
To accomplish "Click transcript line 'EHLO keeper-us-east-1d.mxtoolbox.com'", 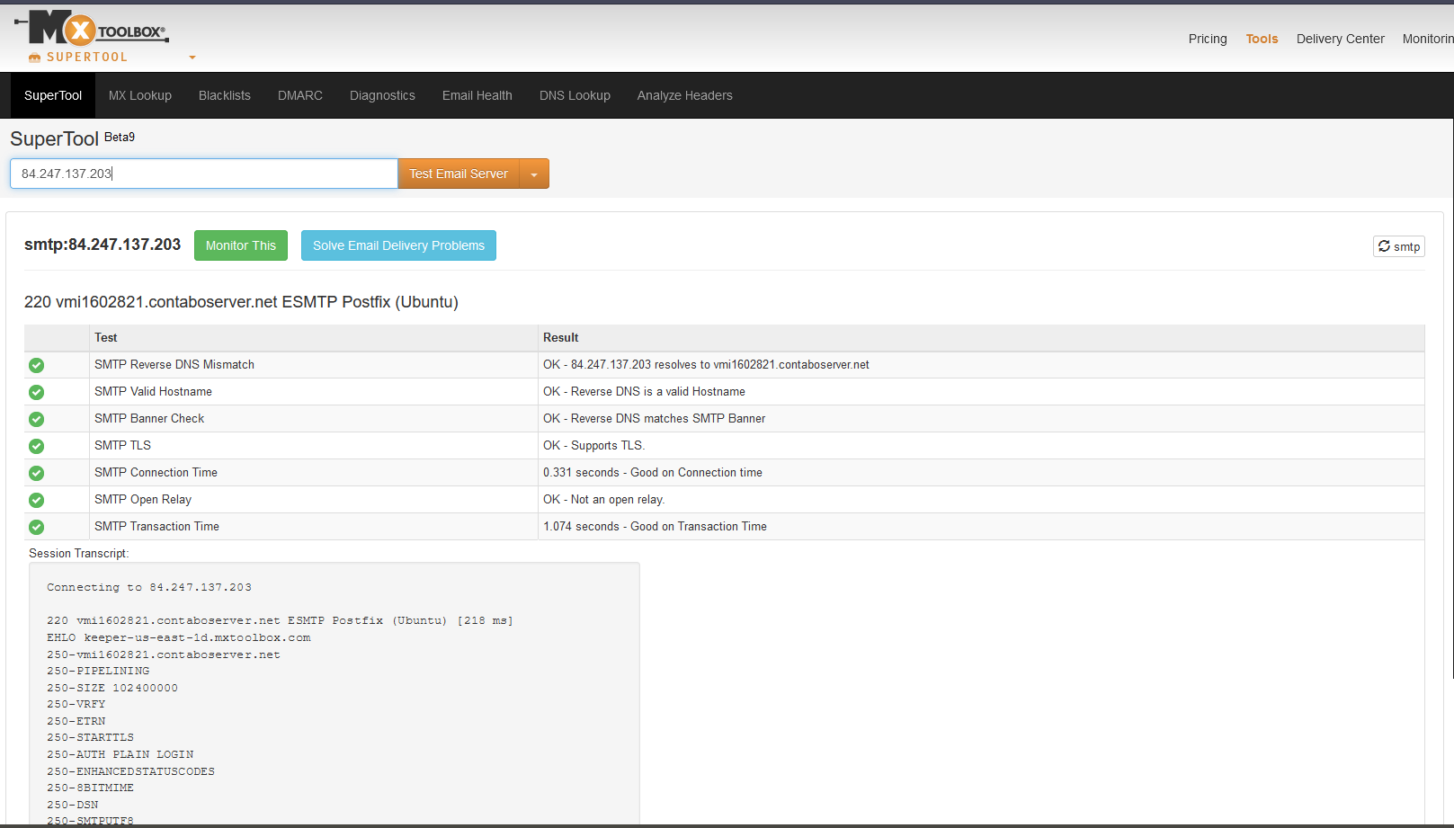I will pos(179,638).
